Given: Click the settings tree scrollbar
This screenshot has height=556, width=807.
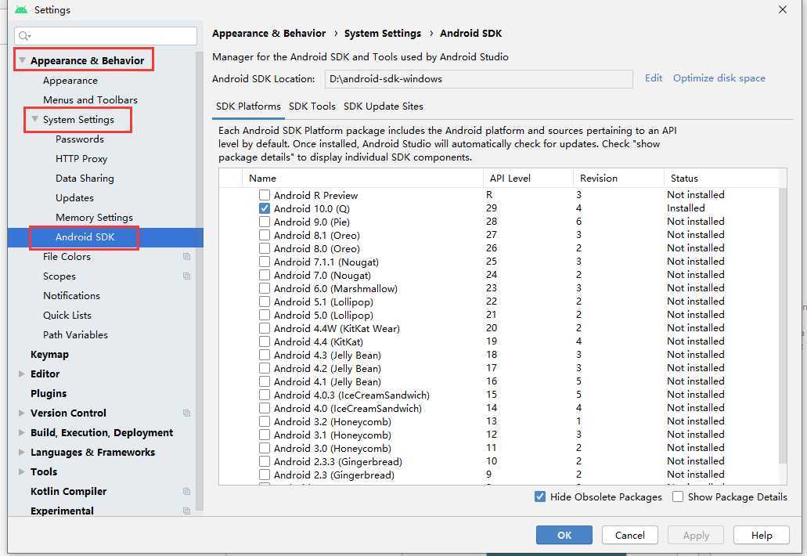Looking at the screenshot, I should (x=200, y=280).
